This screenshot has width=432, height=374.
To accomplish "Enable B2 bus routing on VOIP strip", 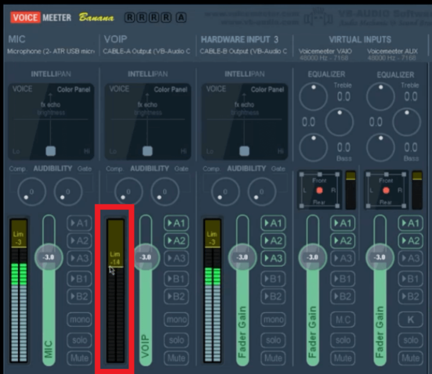I will [176, 297].
